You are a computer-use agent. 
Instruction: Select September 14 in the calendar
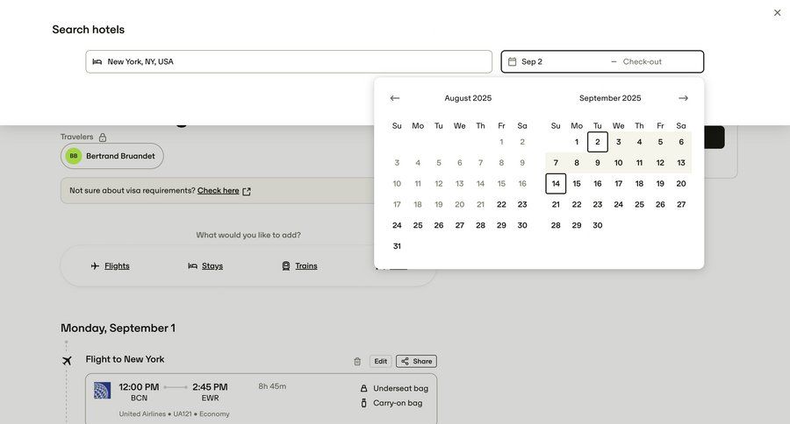click(x=556, y=184)
